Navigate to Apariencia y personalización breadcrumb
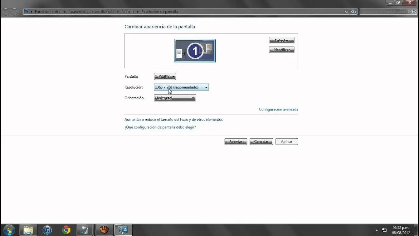The image size is (419, 236). click(91, 12)
